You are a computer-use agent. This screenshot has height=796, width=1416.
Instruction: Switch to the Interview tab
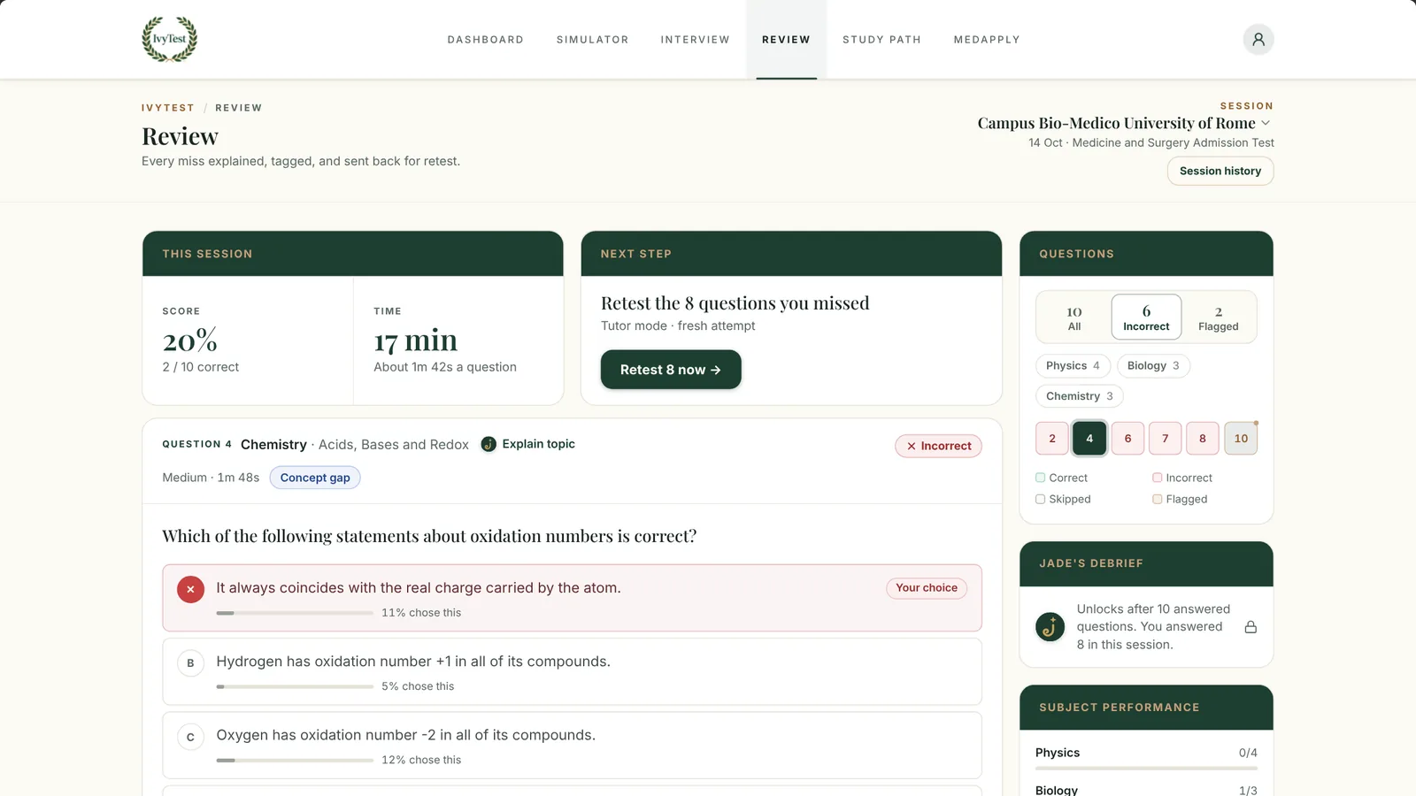(695, 40)
